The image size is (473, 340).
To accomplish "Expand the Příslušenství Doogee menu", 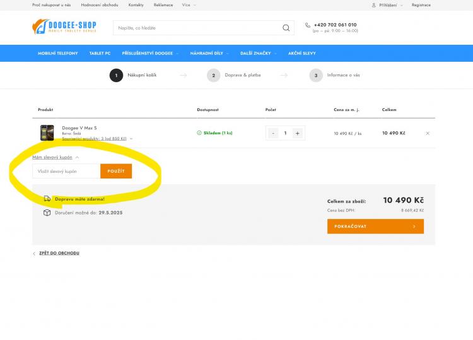I will tap(150, 53).
